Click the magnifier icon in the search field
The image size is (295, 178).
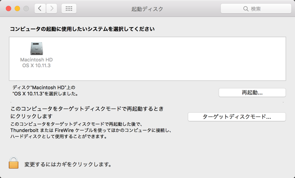246,9
